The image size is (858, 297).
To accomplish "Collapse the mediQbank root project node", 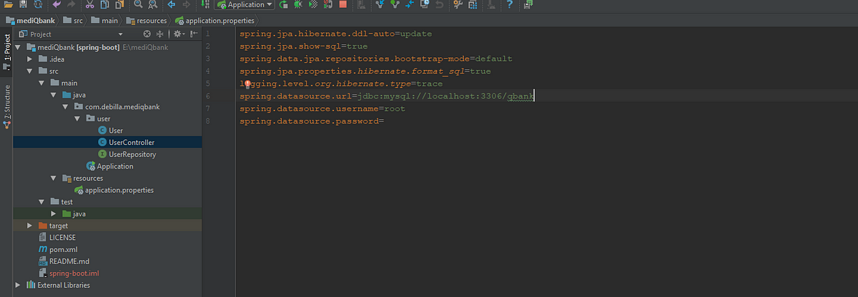I will pyautogui.click(x=18, y=47).
